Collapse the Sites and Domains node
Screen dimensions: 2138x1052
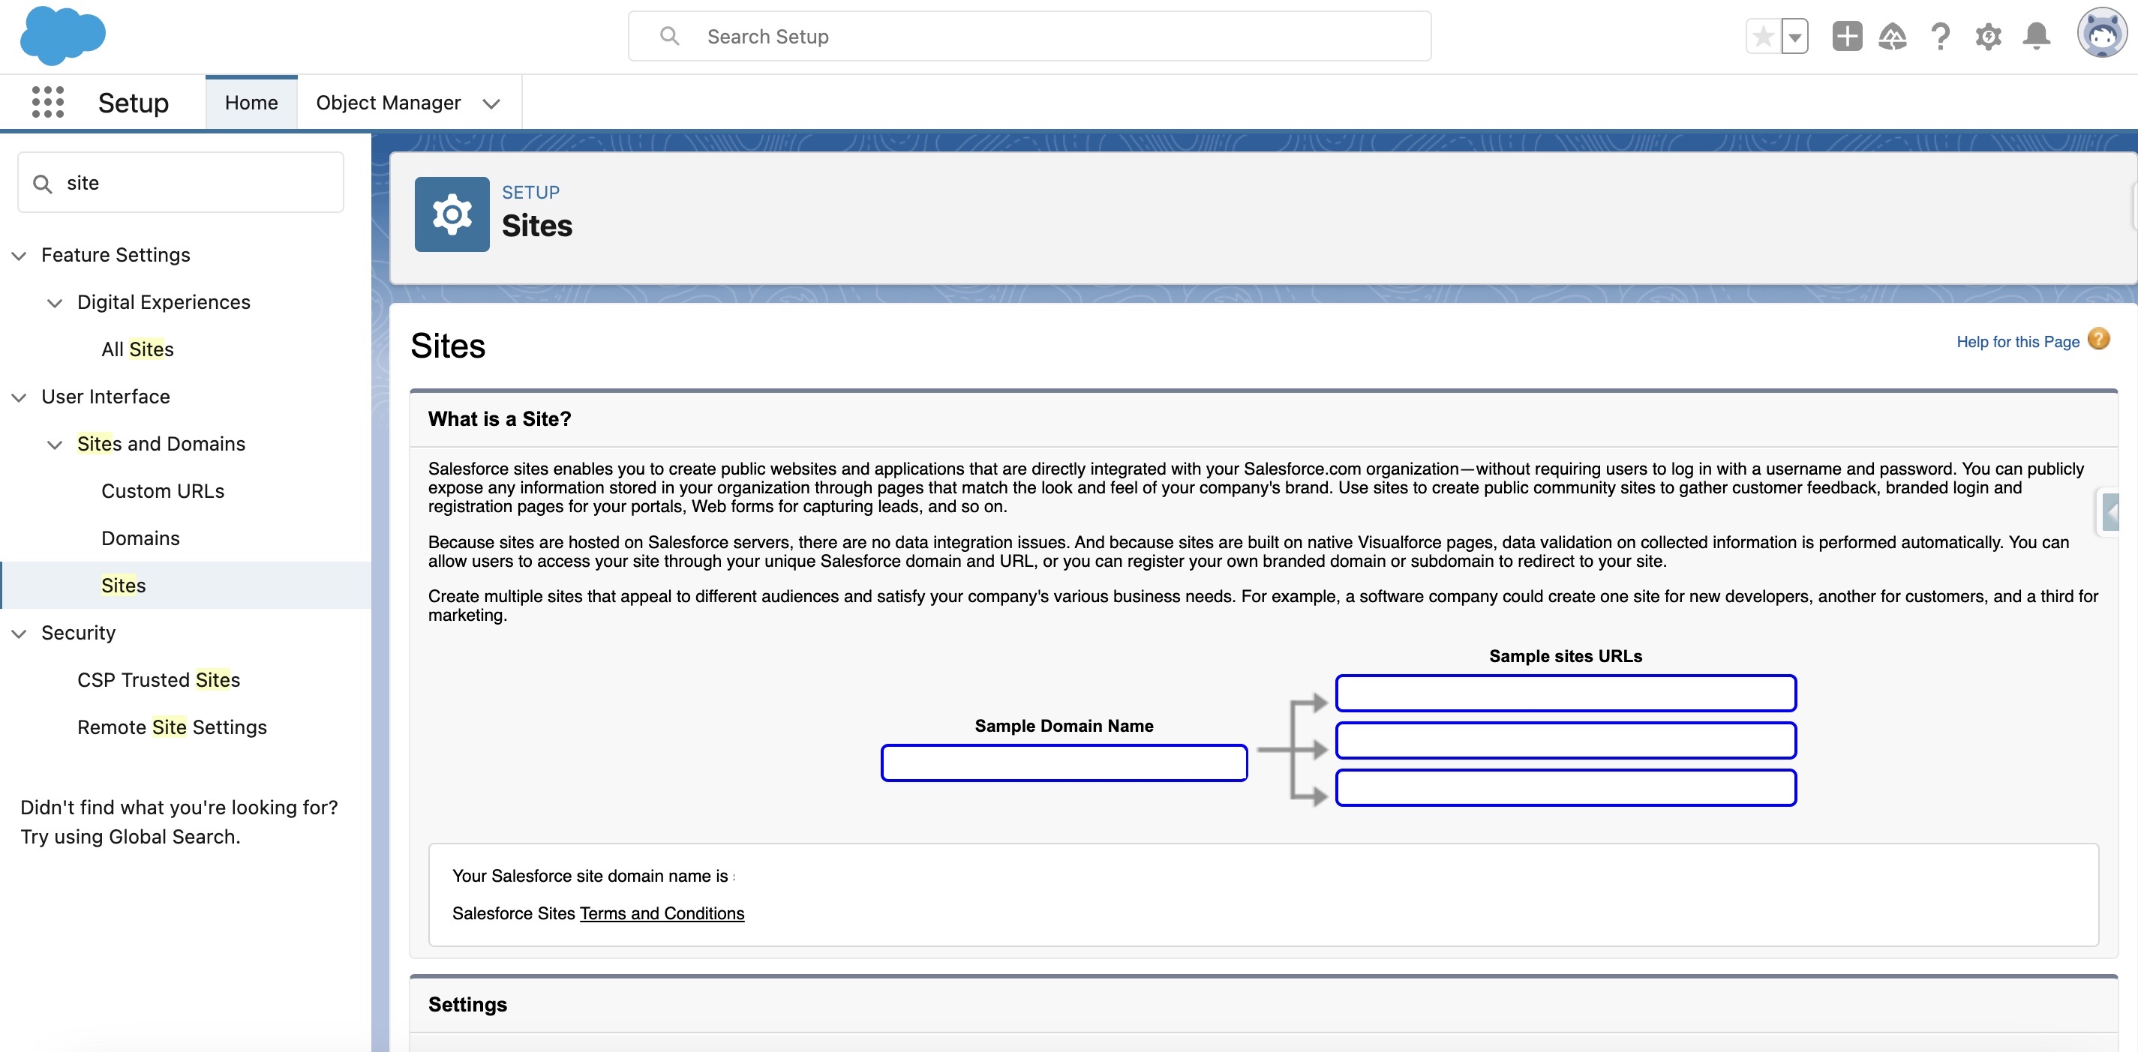[x=55, y=445]
